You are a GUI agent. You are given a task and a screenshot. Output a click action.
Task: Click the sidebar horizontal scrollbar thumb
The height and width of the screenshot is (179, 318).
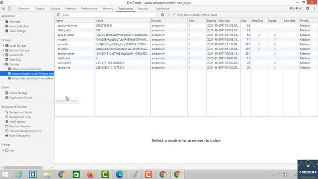tap(23, 168)
